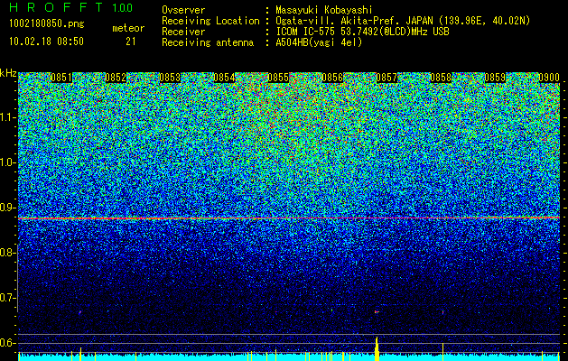Click the 0855 time marker
The width and height of the screenshot is (568, 361).
tap(278, 78)
